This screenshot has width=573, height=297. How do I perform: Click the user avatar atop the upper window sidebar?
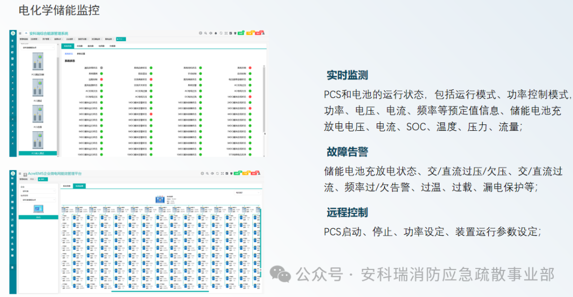click(x=12, y=33)
